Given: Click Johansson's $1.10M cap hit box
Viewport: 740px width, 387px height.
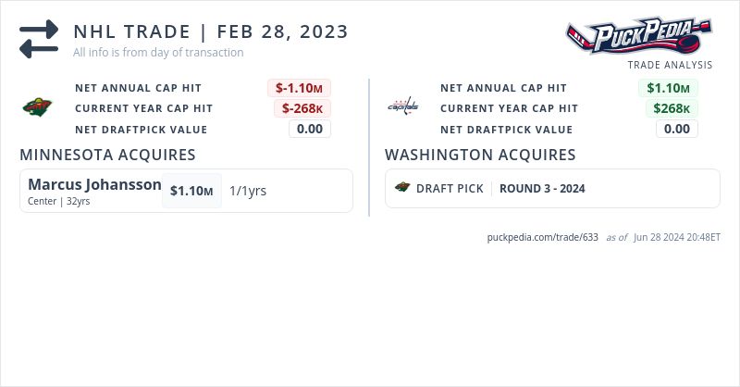Looking at the screenshot, I should click(191, 191).
